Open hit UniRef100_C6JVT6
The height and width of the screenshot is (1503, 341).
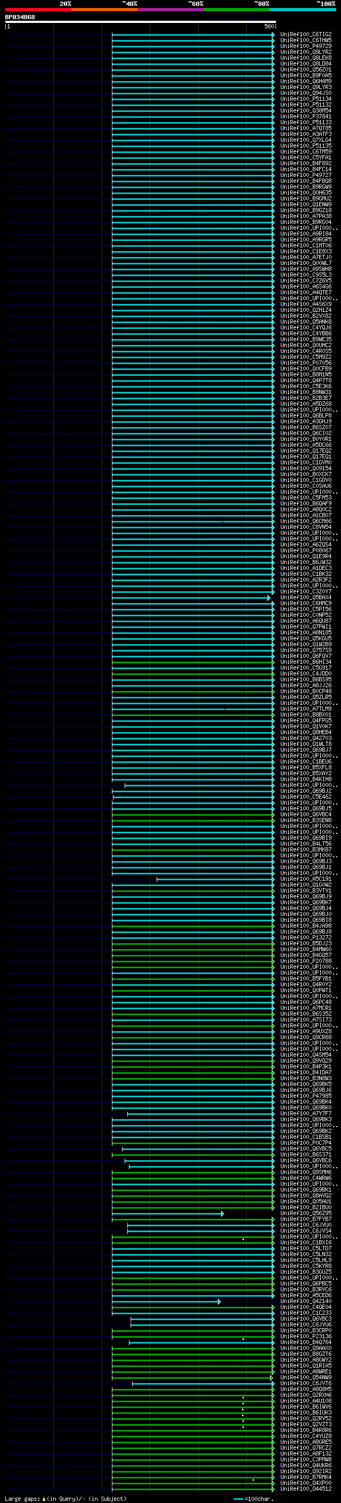click(306, 1384)
